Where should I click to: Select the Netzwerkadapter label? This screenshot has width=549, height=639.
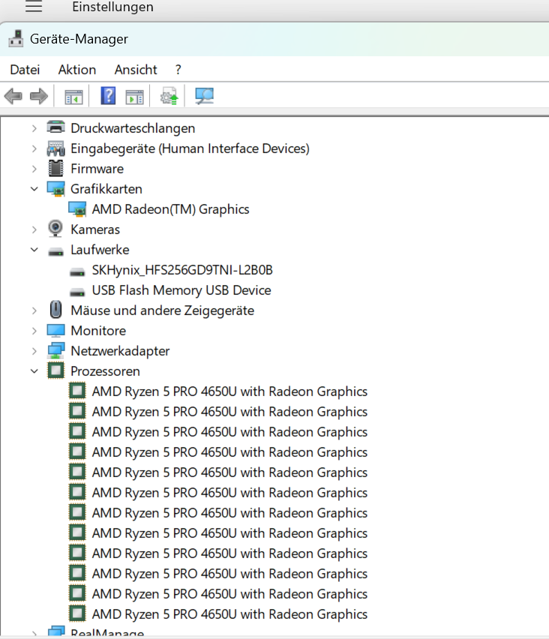(x=120, y=351)
